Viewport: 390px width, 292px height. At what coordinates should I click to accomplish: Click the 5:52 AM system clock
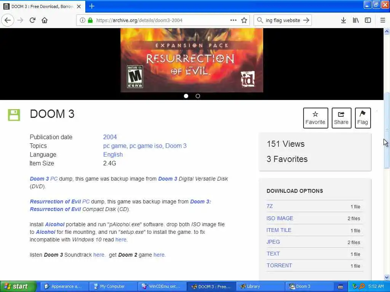pyautogui.click(x=376, y=287)
